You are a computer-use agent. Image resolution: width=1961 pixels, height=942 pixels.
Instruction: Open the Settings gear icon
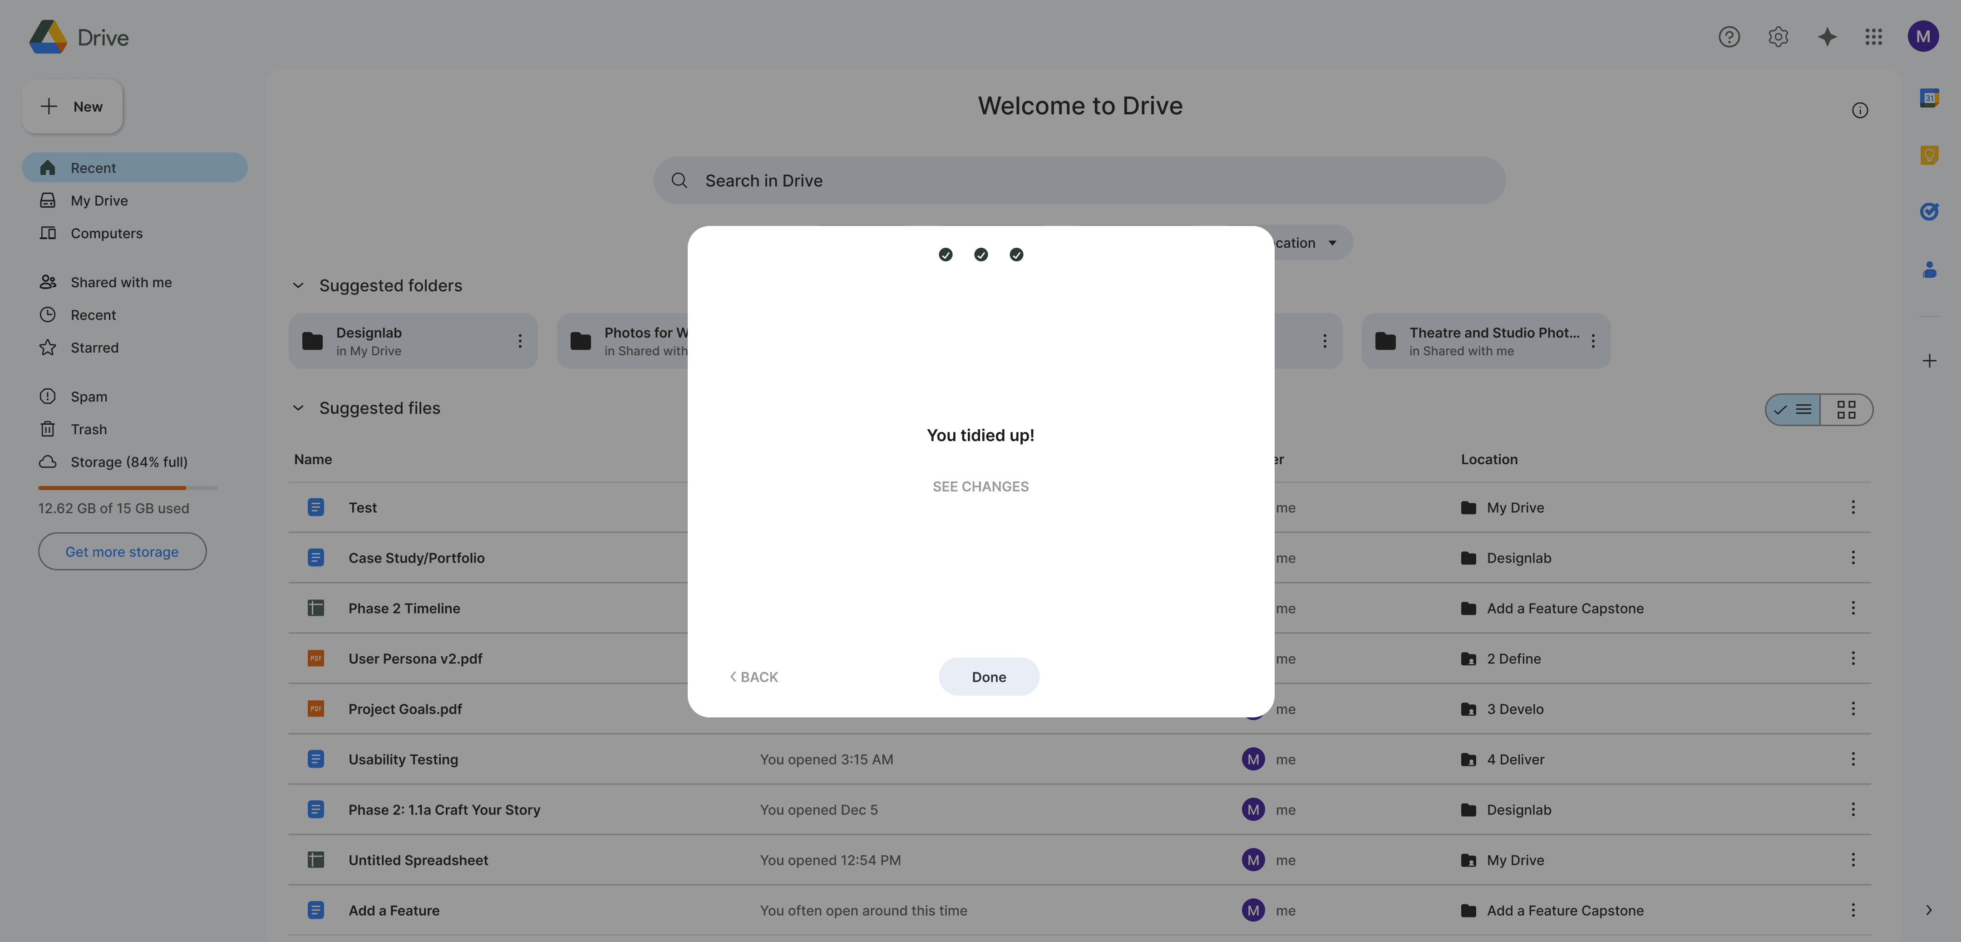[1778, 36]
